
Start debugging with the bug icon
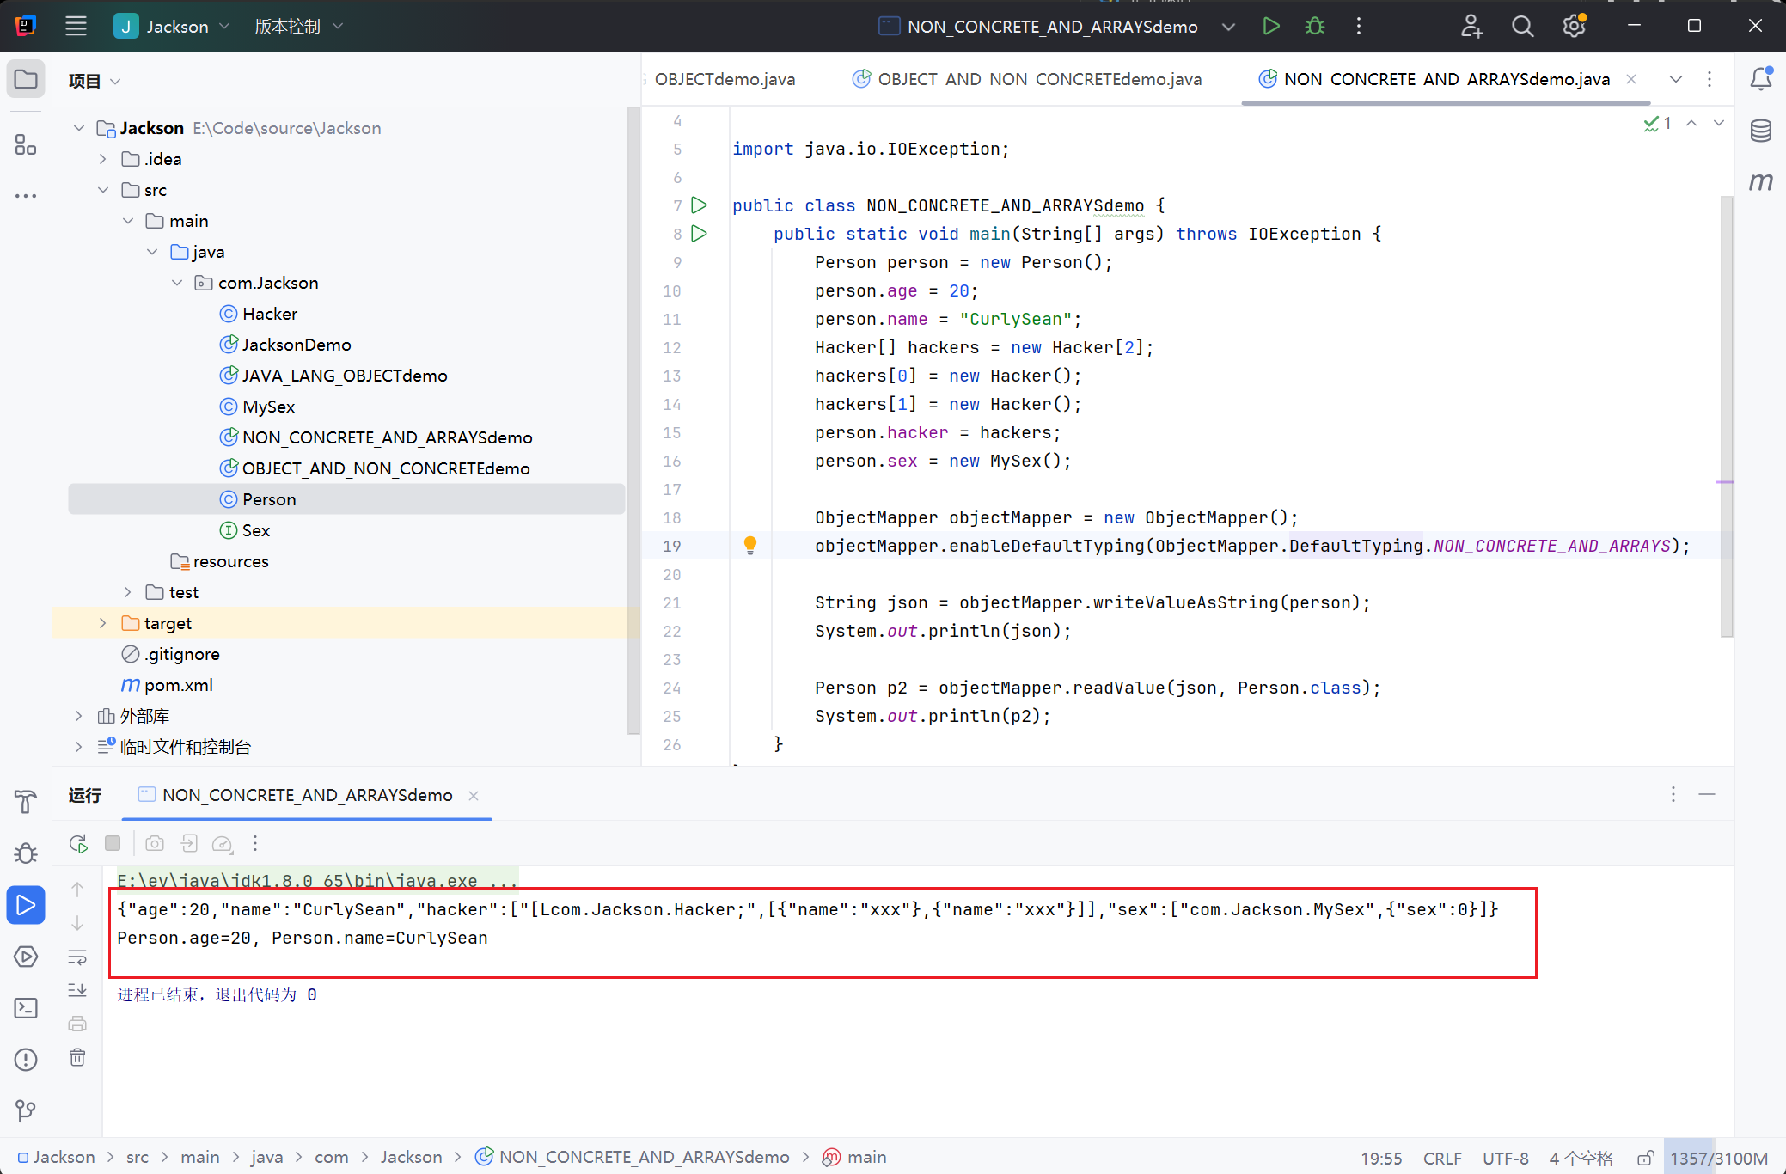1315,26
